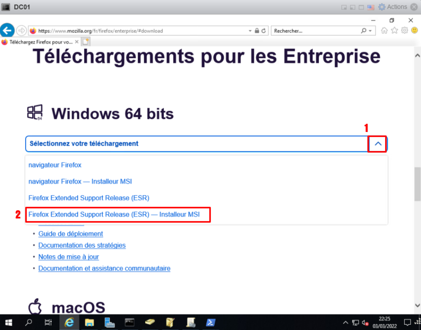Switch to the 'Téléchargez Firefox' tab

point(39,42)
